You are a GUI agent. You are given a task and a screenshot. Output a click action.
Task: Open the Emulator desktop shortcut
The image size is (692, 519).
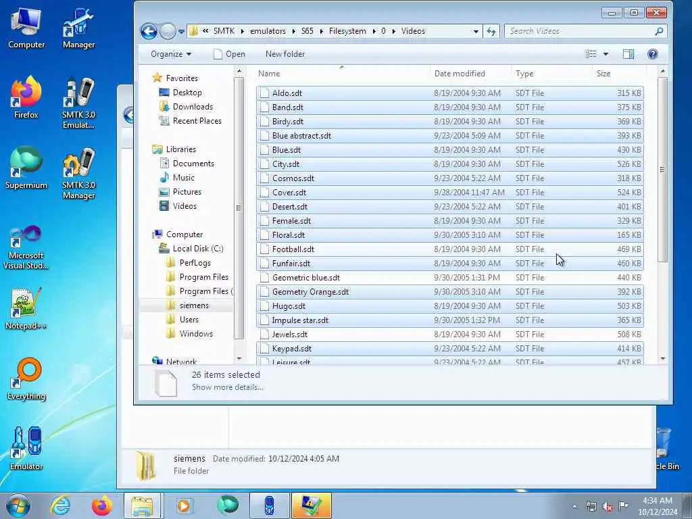pos(26,449)
